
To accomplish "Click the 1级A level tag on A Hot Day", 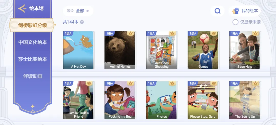I will [68, 33].
